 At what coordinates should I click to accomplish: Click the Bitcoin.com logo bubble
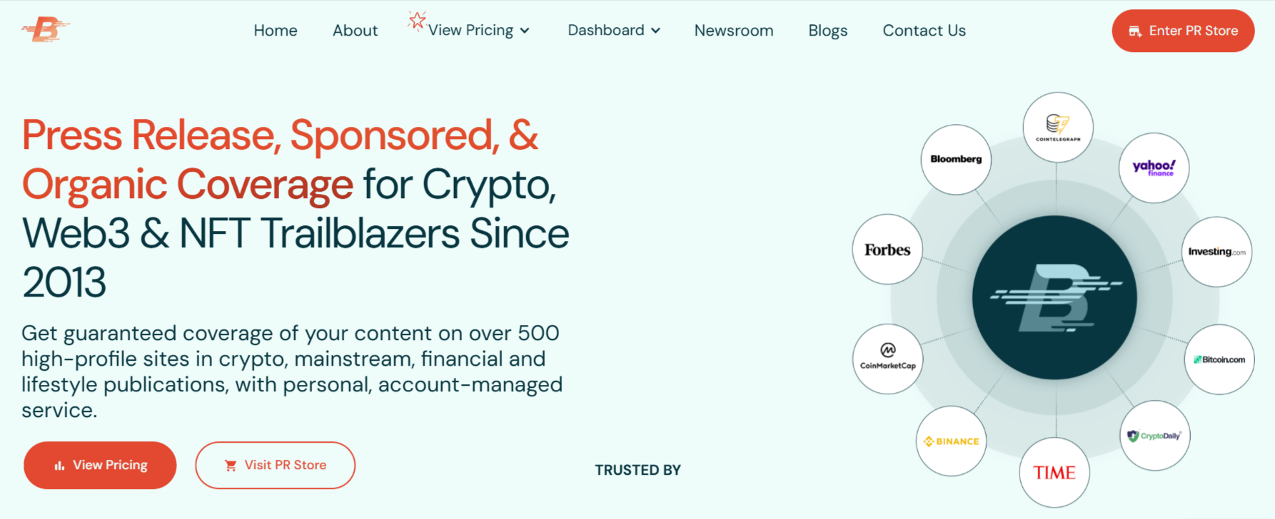click(x=1219, y=359)
